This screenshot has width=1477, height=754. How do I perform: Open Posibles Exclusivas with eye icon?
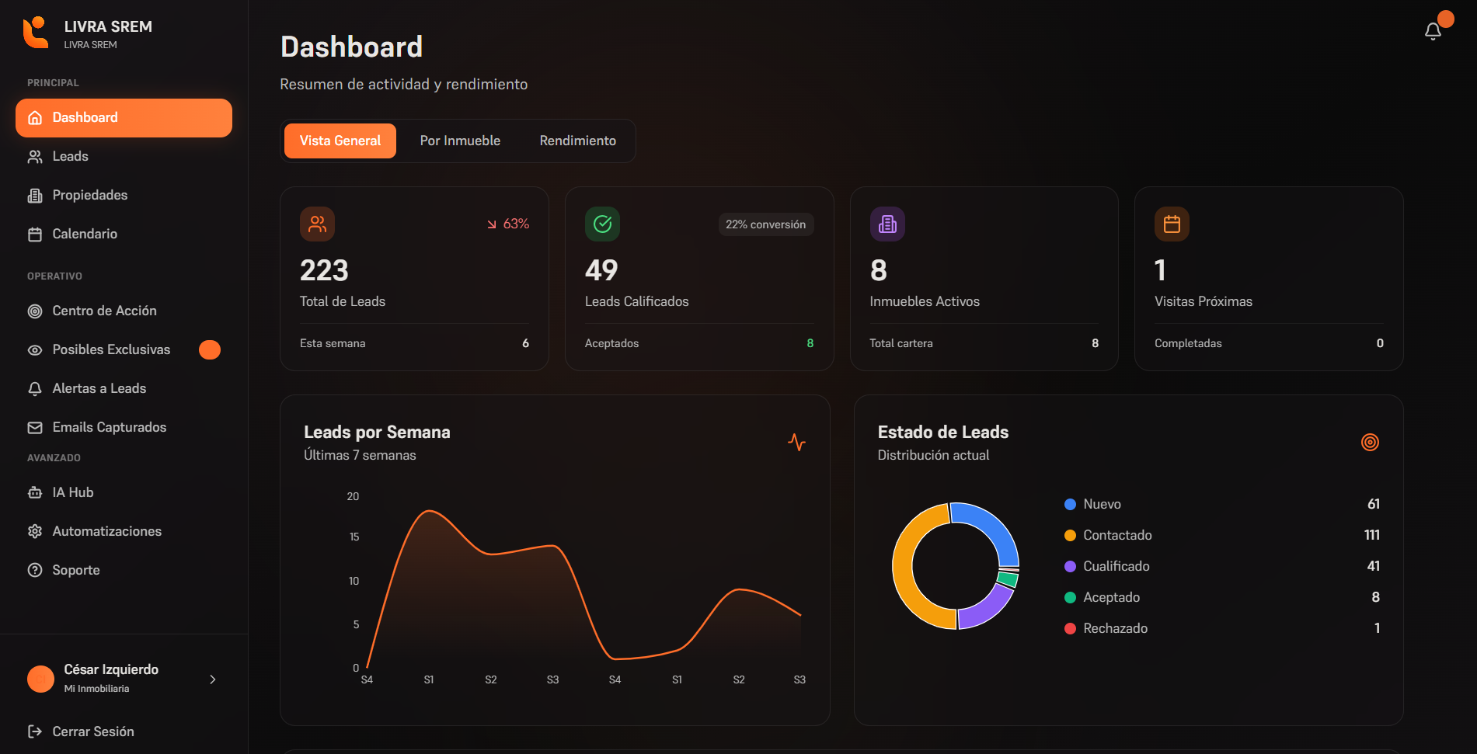pyautogui.click(x=111, y=350)
